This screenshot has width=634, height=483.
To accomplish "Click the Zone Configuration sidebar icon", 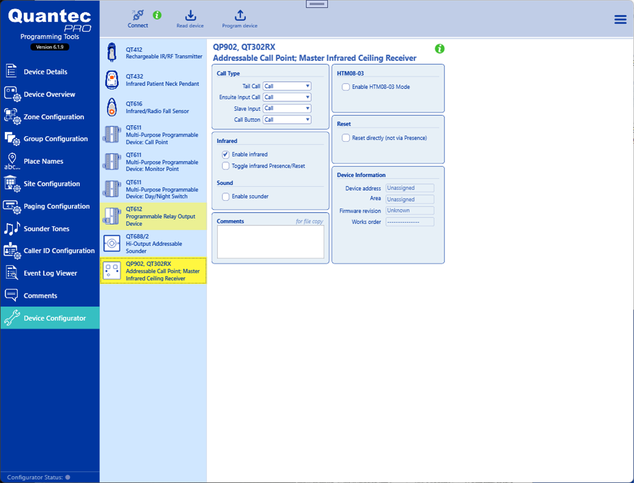I will tap(12, 117).
